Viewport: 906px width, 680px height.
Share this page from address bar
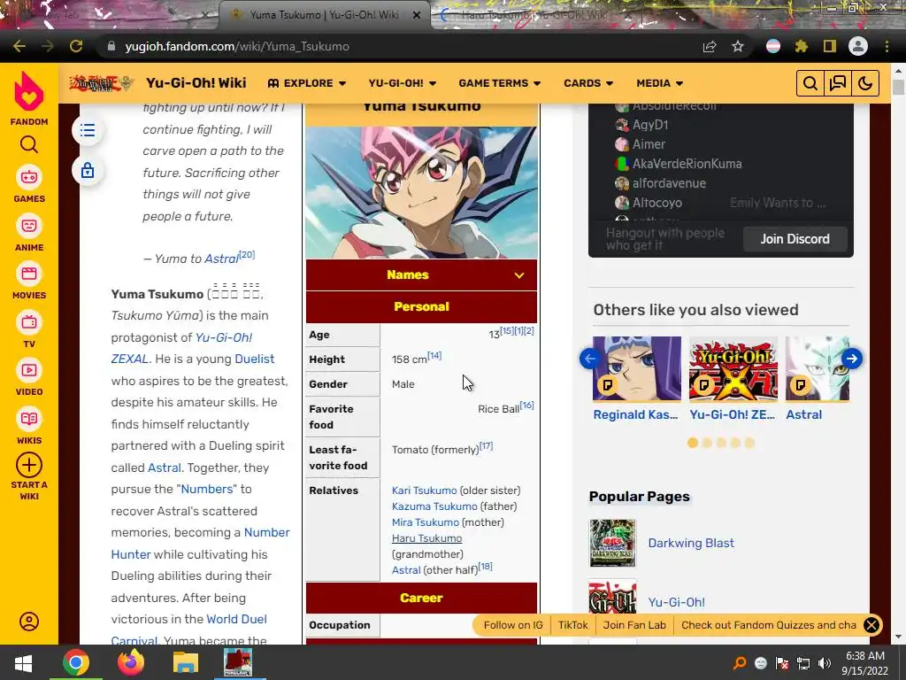point(710,46)
